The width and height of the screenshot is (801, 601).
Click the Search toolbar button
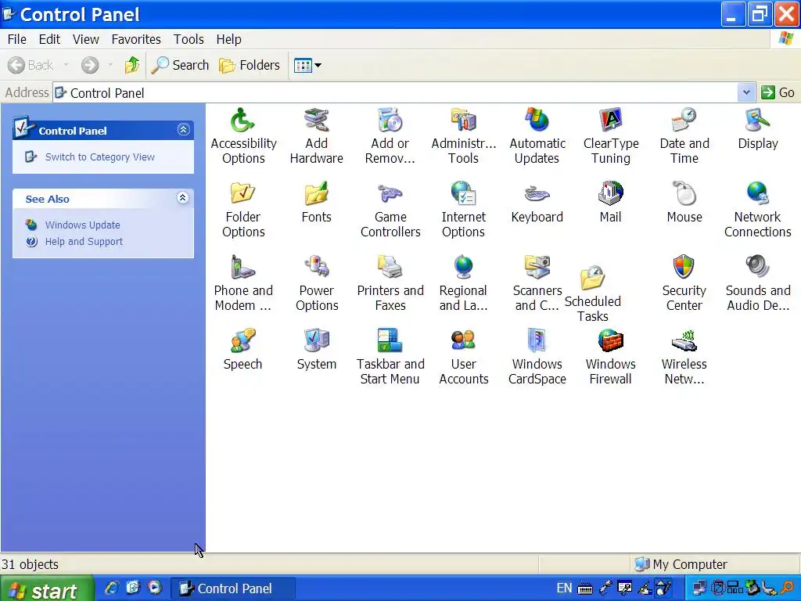181,66
